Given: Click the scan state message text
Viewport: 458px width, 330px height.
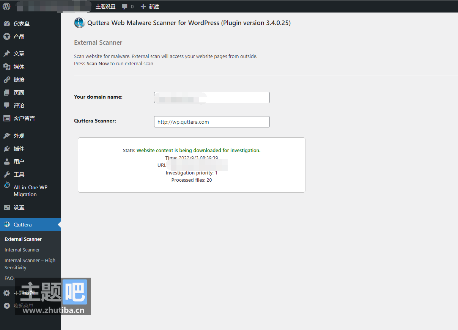Looking at the screenshot, I should pyautogui.click(x=198, y=151).
